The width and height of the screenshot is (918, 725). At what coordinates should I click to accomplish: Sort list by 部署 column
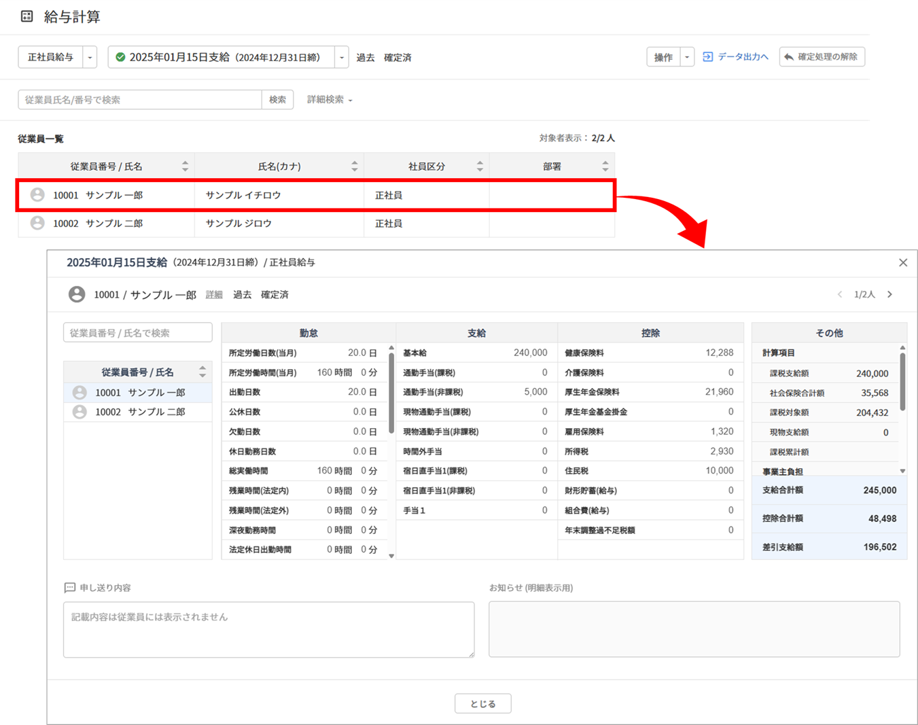click(x=605, y=166)
